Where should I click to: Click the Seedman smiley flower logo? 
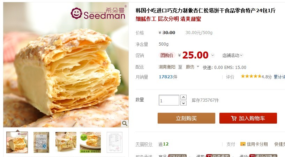(76, 13)
